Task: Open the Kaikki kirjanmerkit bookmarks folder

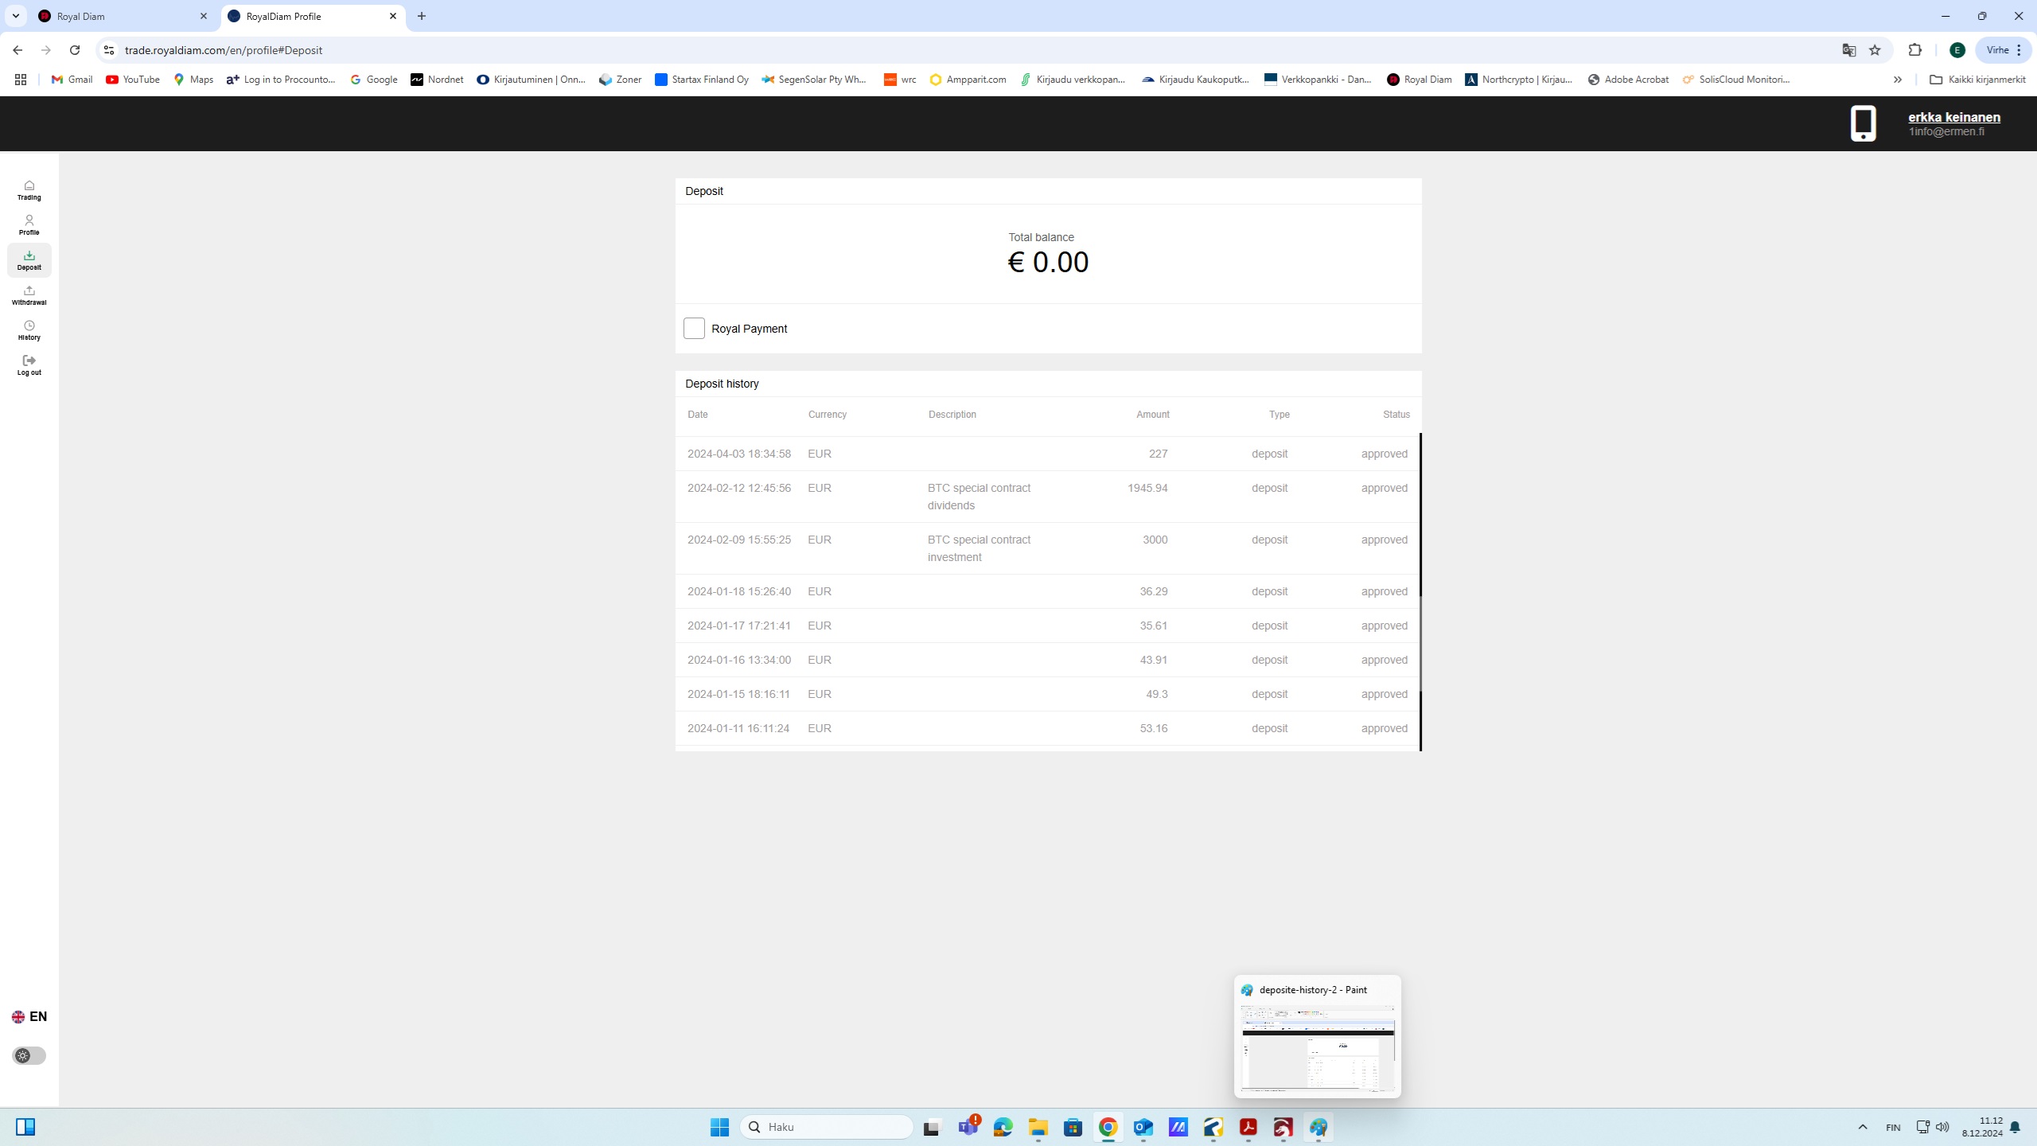Action: tap(1977, 80)
